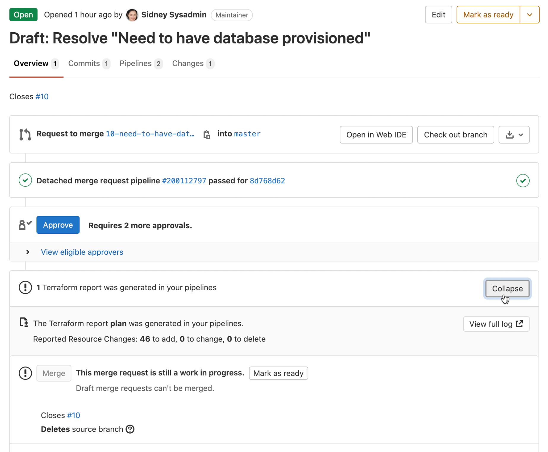
Task: Open the Mark as ready dropdown arrow
Action: tap(530, 15)
